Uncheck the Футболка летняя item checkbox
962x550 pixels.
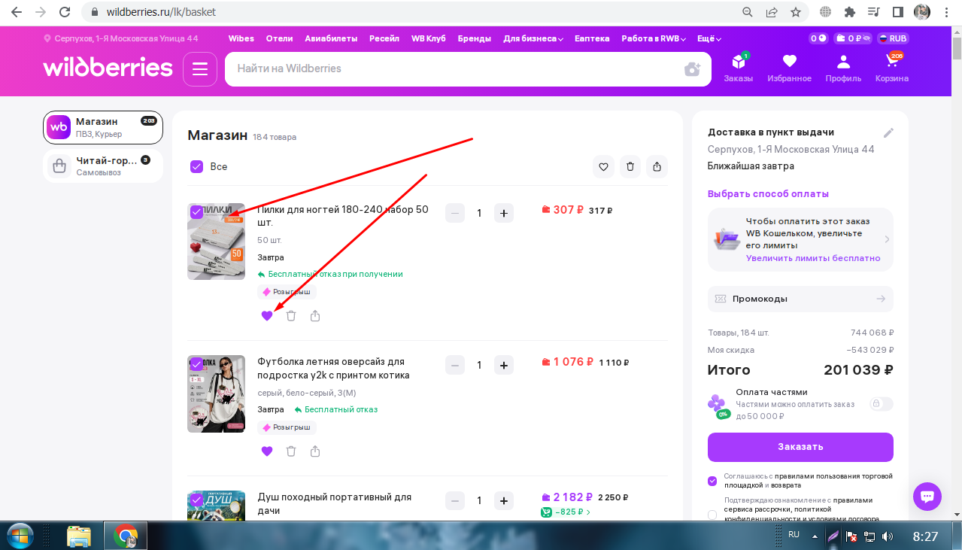196,364
